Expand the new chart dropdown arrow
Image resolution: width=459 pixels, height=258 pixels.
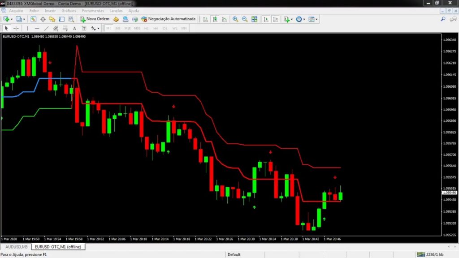12,19
